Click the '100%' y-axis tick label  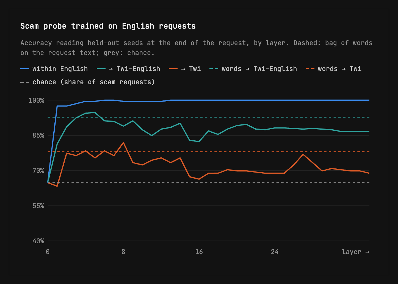pos(36,100)
